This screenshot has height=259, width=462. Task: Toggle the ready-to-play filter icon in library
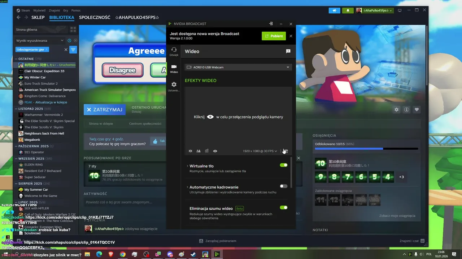point(75,41)
